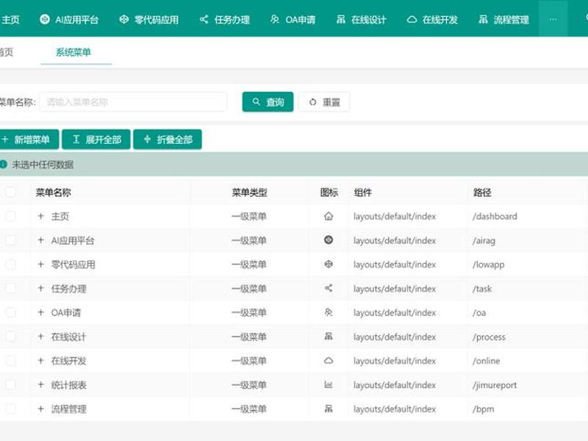This screenshot has width=588, height=441.
Task: Click the /bpm path cell
Action: 484,409
